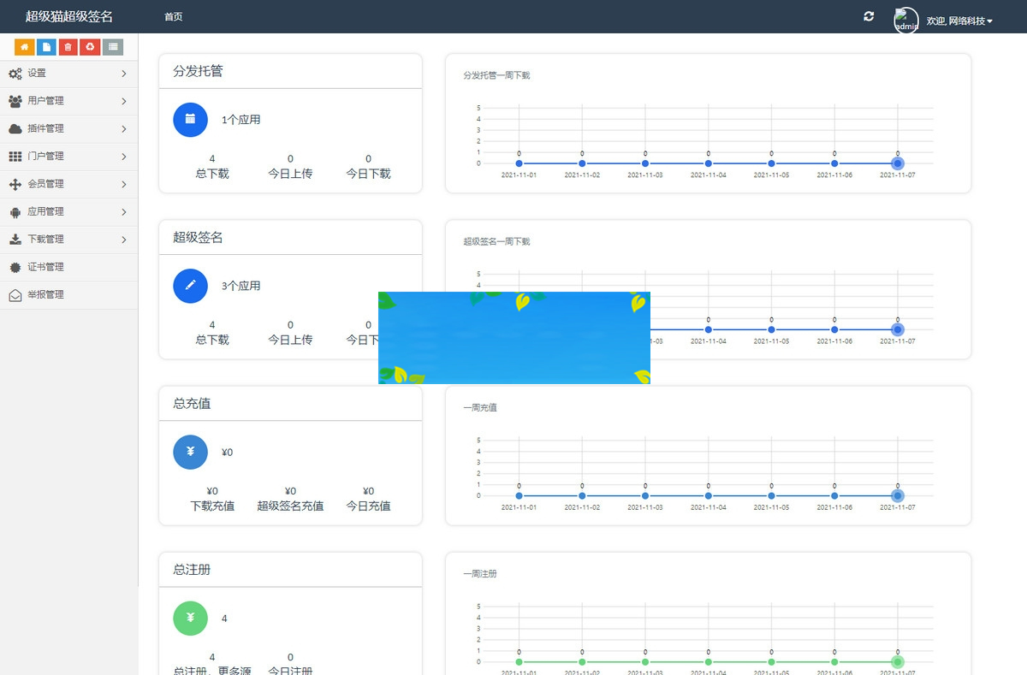Click the orange home shortcut button

(x=24, y=47)
